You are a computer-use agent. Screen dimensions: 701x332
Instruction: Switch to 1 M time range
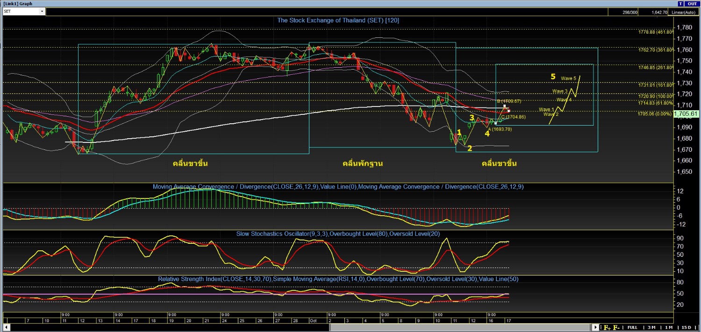click(669, 327)
